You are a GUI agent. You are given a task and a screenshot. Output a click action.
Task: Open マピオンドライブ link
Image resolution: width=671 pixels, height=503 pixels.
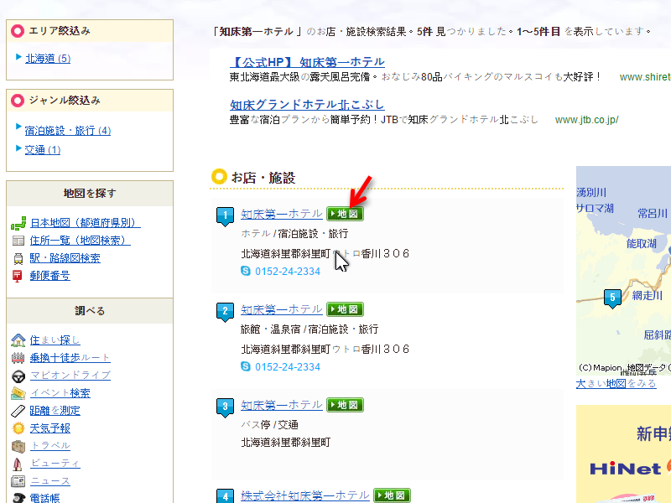point(70,375)
